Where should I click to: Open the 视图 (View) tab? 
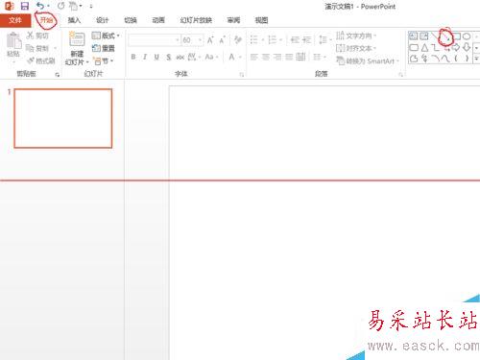pyautogui.click(x=261, y=20)
